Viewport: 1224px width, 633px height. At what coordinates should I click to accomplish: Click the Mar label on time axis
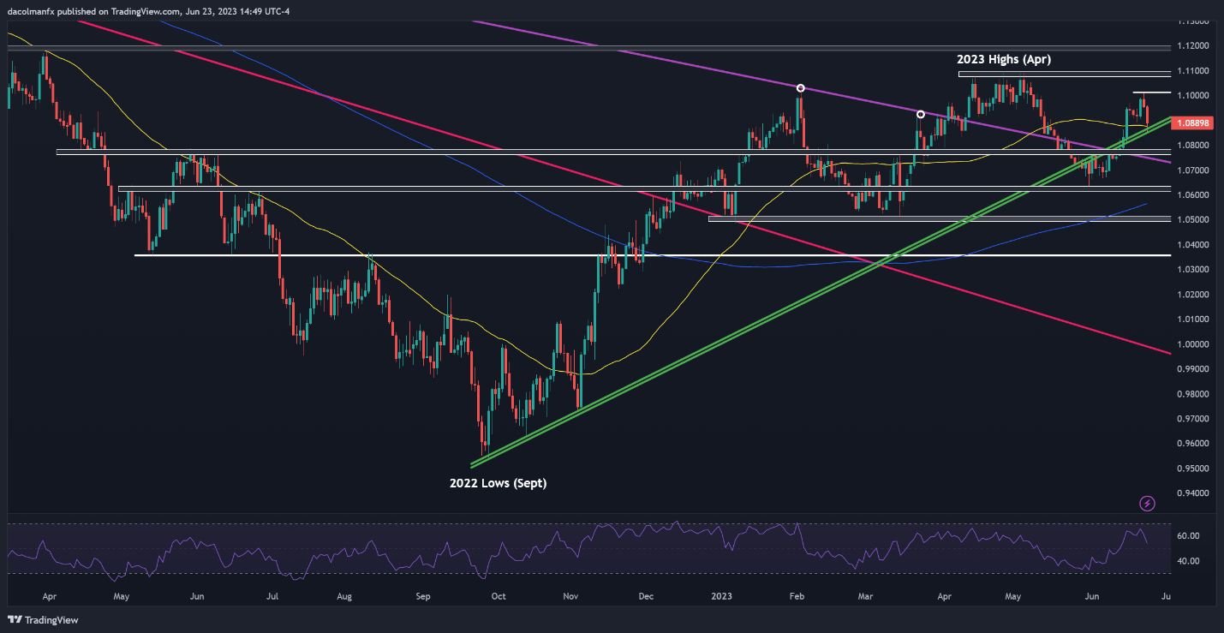[x=866, y=595]
